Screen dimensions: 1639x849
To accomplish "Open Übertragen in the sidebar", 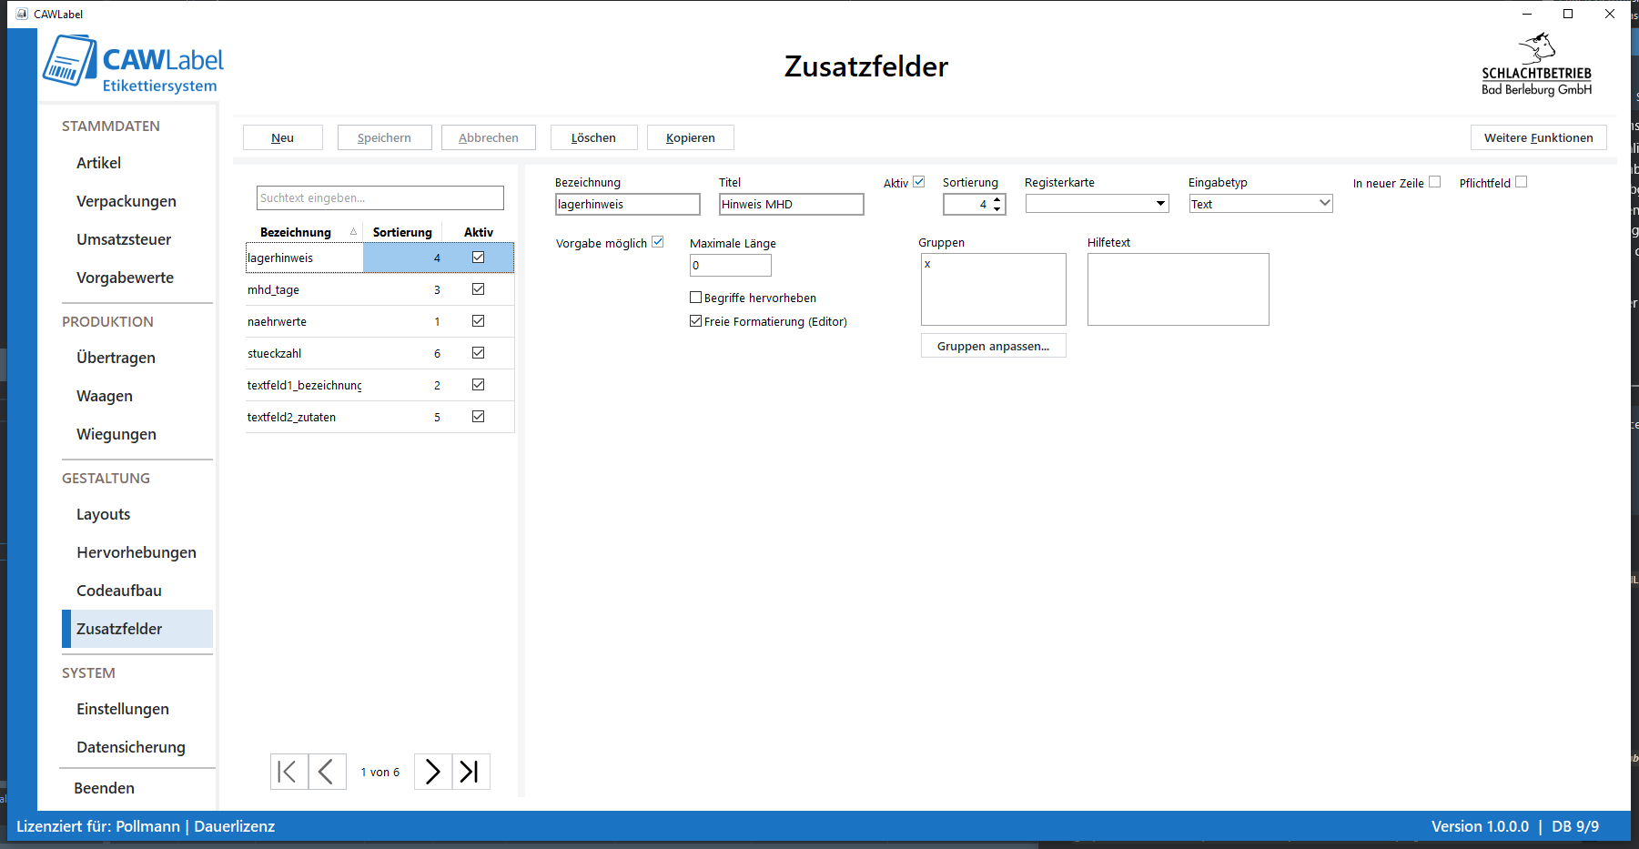I will [116, 358].
